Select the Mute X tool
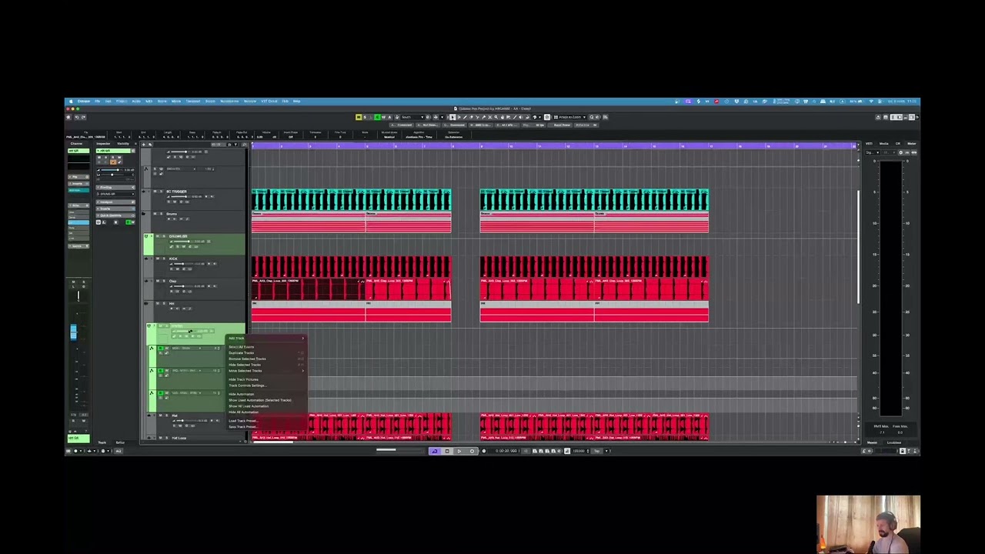Viewport: 985px width, 554px height. pyautogui.click(x=490, y=117)
